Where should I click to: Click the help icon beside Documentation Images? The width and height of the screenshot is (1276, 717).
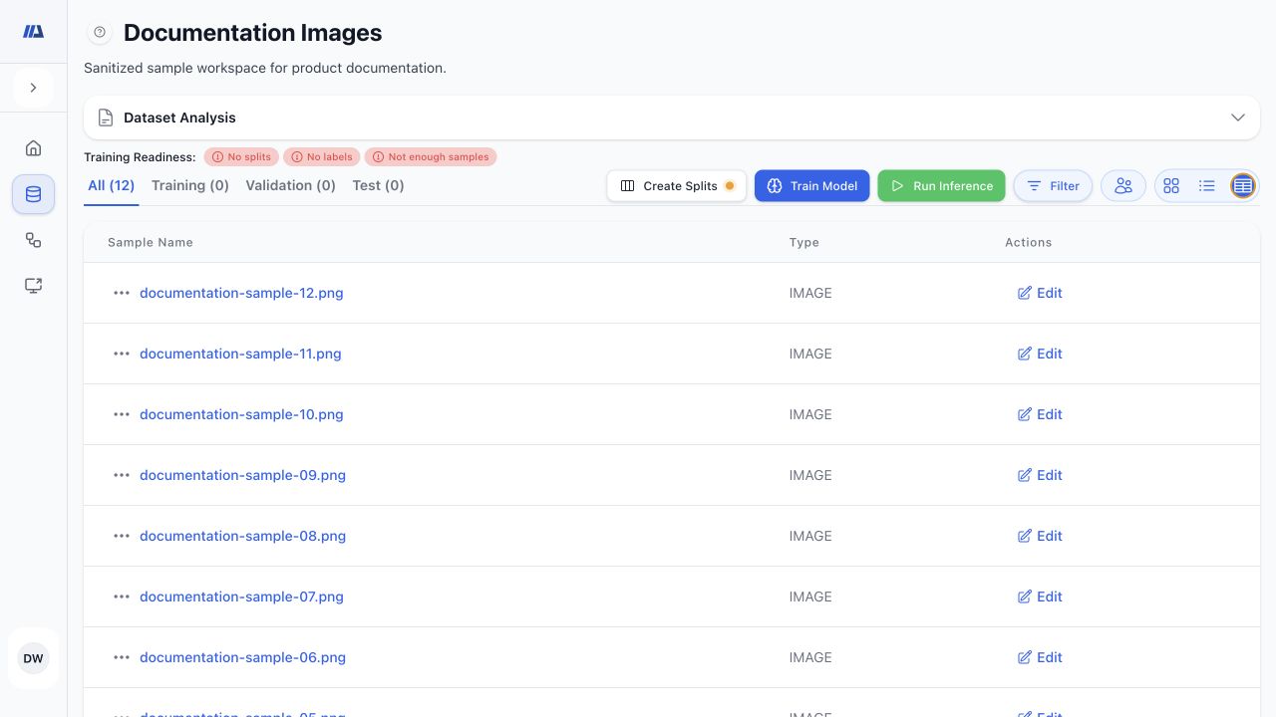[100, 33]
